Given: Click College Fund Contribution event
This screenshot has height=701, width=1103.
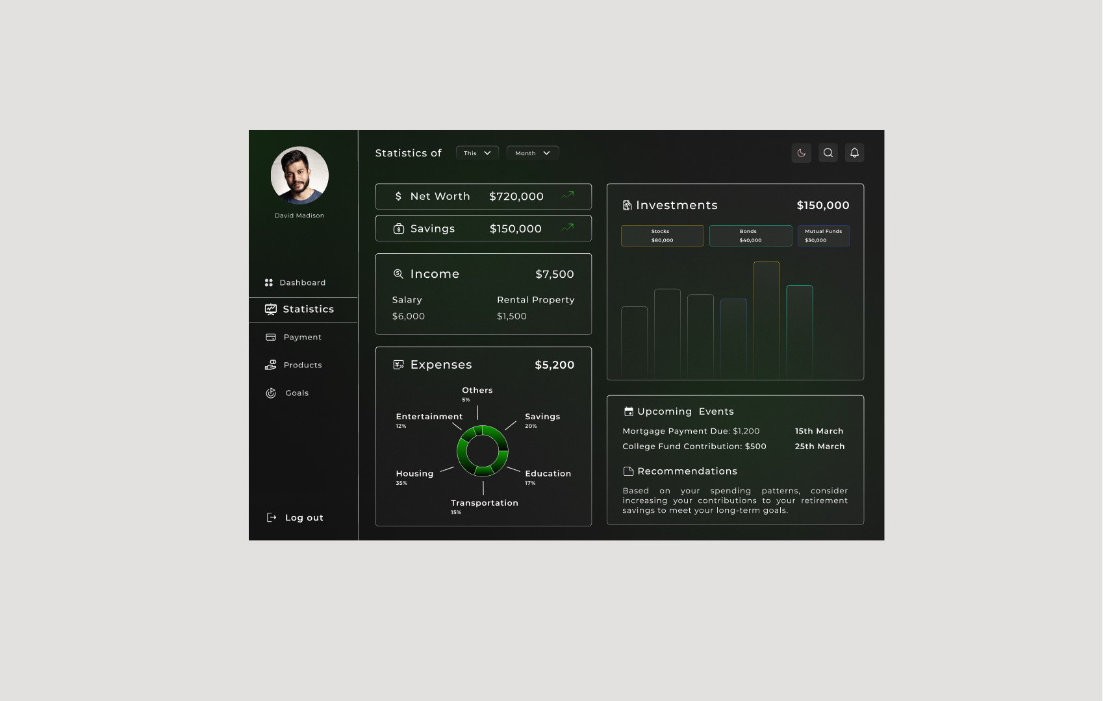Looking at the screenshot, I should [694, 447].
